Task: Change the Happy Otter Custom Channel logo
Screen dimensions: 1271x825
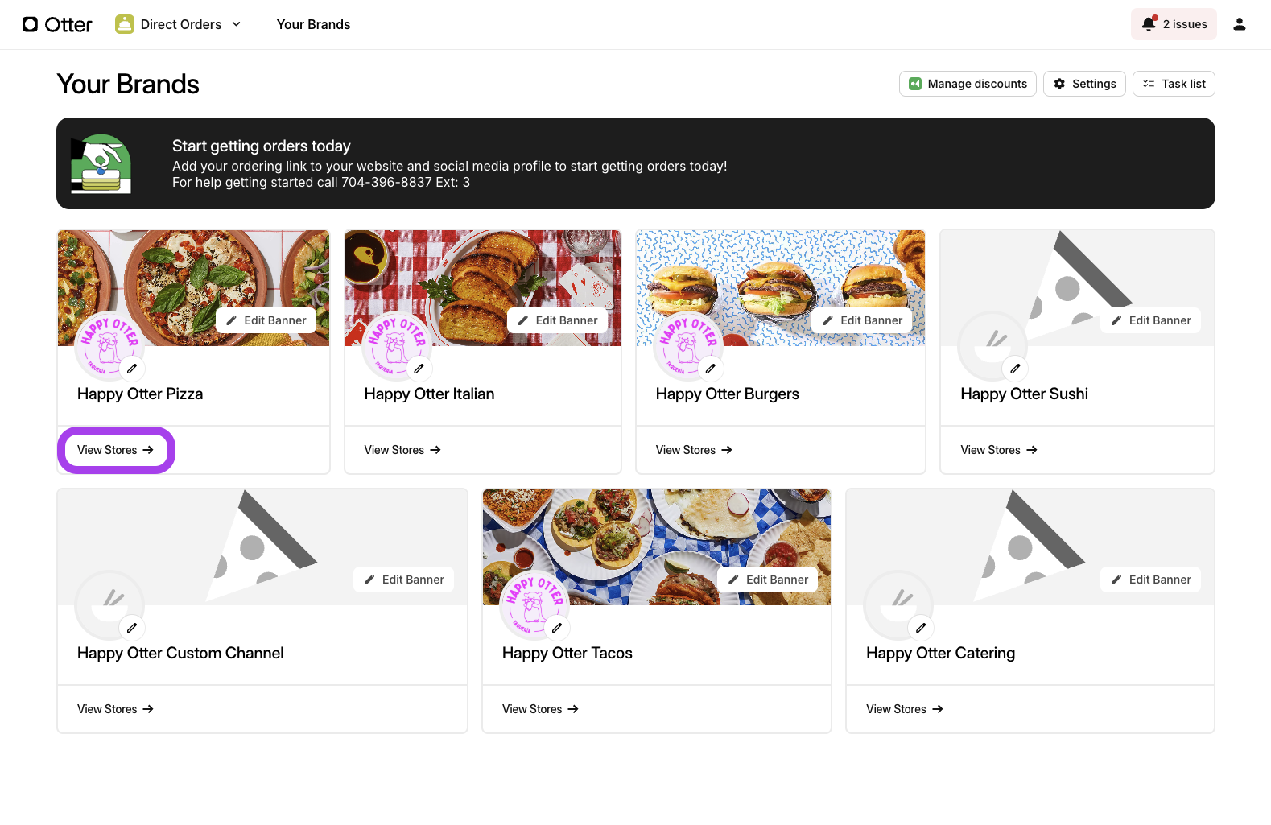Action: (x=132, y=628)
